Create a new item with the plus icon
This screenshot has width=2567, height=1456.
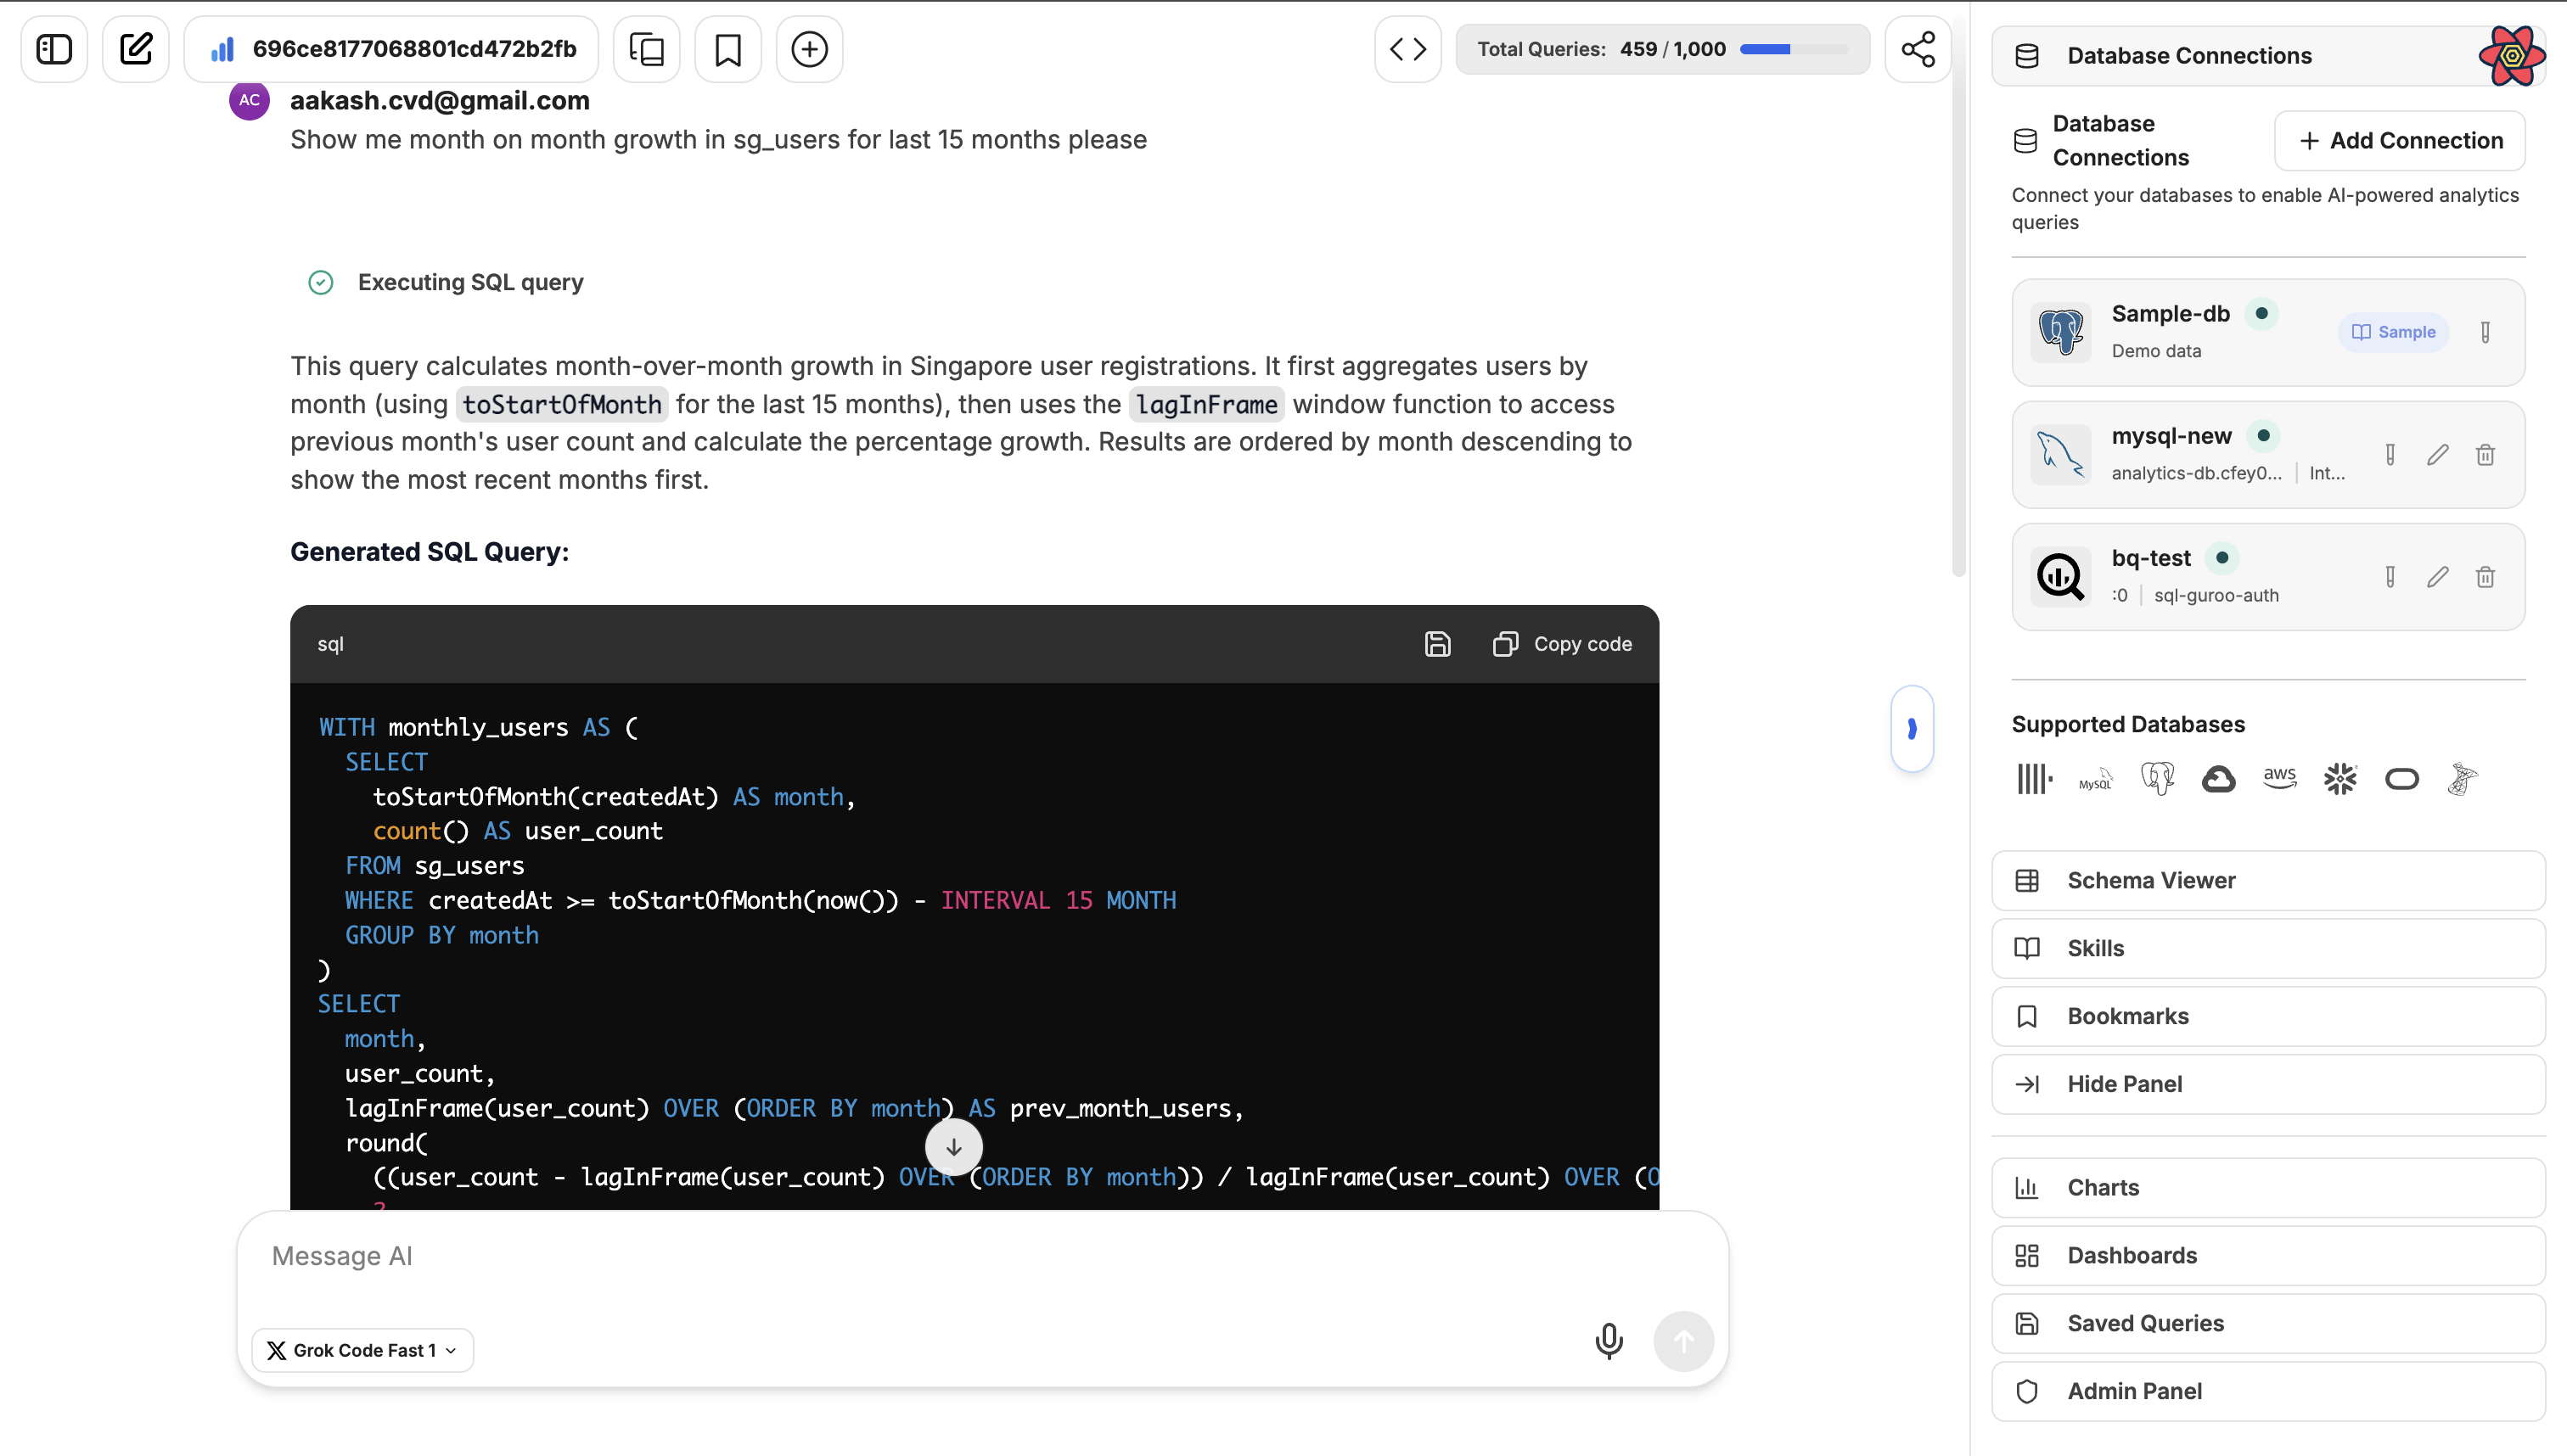(809, 48)
